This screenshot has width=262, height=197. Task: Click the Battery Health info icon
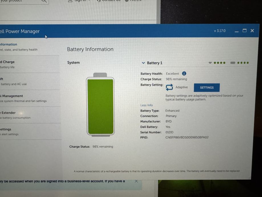click(184, 73)
